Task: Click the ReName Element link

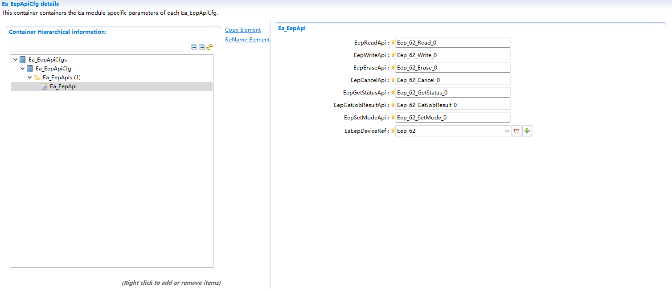Action: (247, 39)
